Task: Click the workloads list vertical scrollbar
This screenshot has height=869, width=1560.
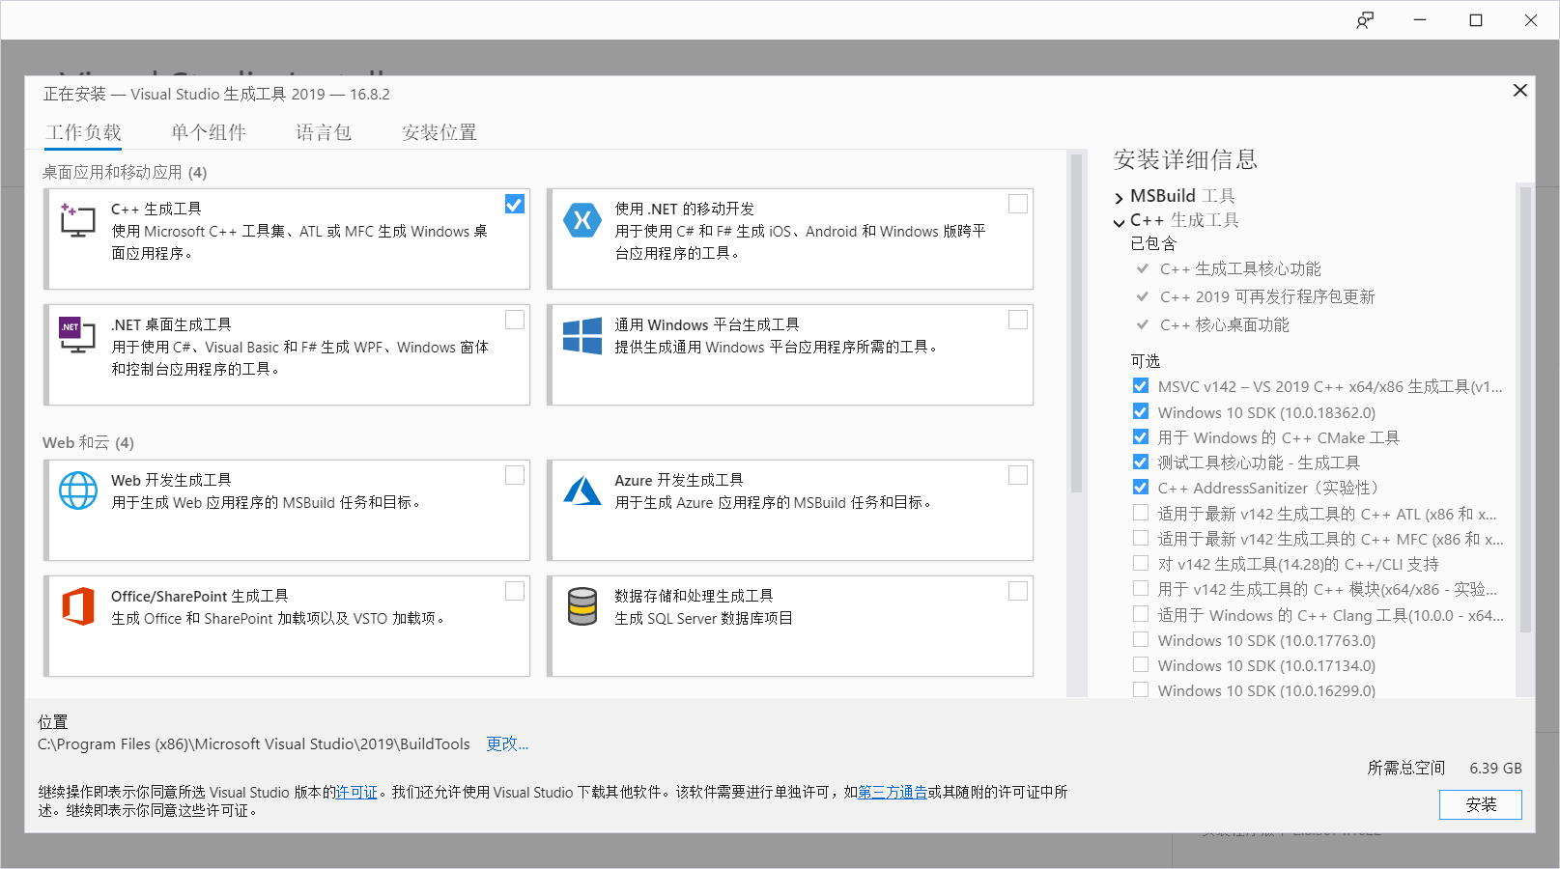Action: pos(1076,323)
